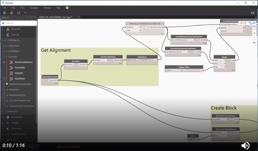Screen dimensions: 258x151
Task: Click the library Search field
Action: click(19, 23)
